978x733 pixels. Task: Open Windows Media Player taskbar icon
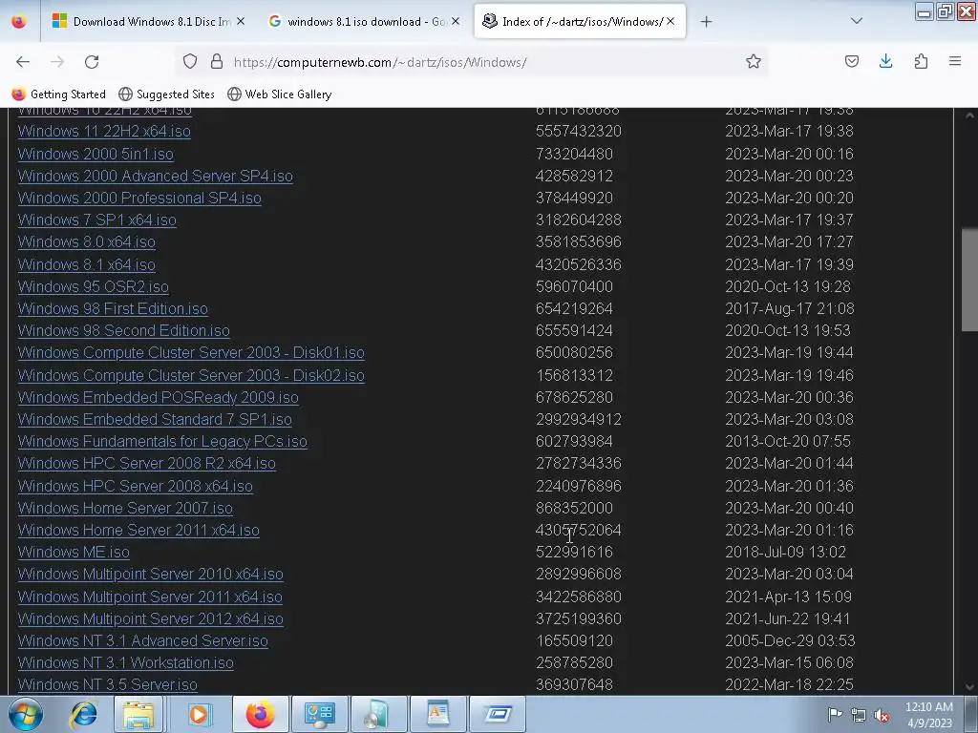pos(199,714)
